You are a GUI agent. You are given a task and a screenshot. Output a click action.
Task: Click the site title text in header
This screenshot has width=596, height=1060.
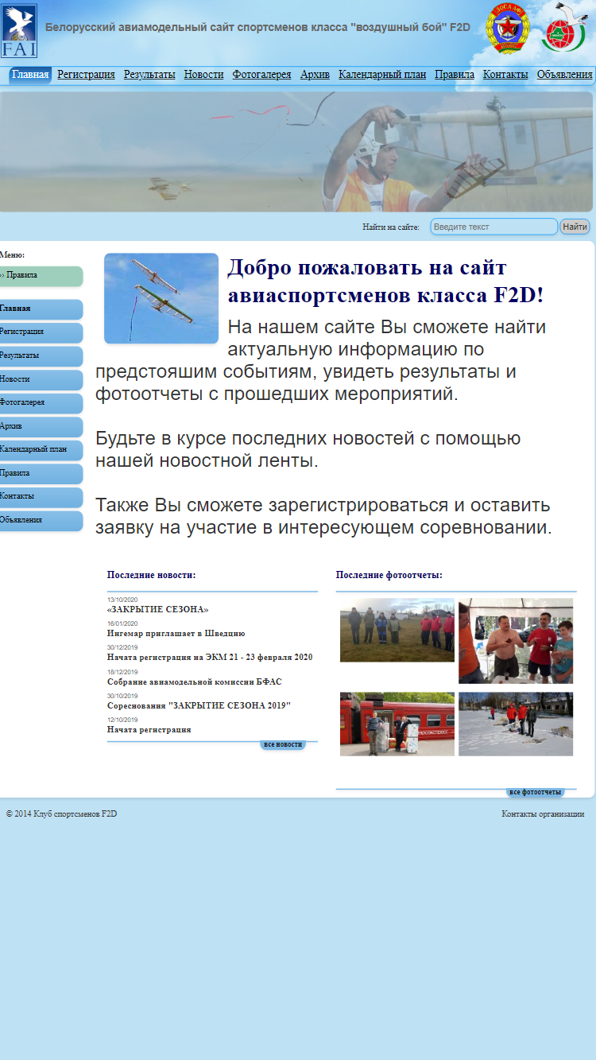point(257,27)
